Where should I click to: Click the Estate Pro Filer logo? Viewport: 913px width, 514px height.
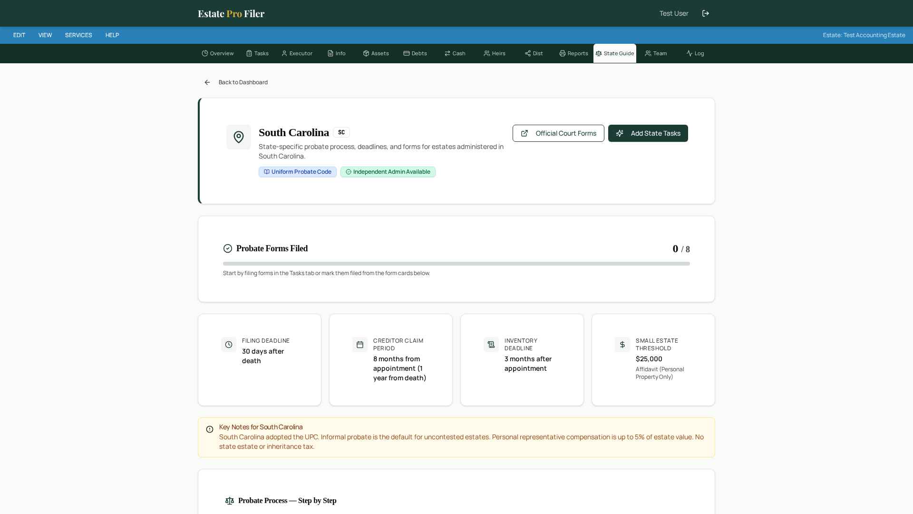(x=231, y=13)
